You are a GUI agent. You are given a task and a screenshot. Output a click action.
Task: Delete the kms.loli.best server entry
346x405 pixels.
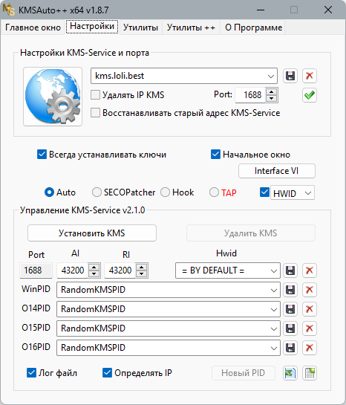point(310,76)
